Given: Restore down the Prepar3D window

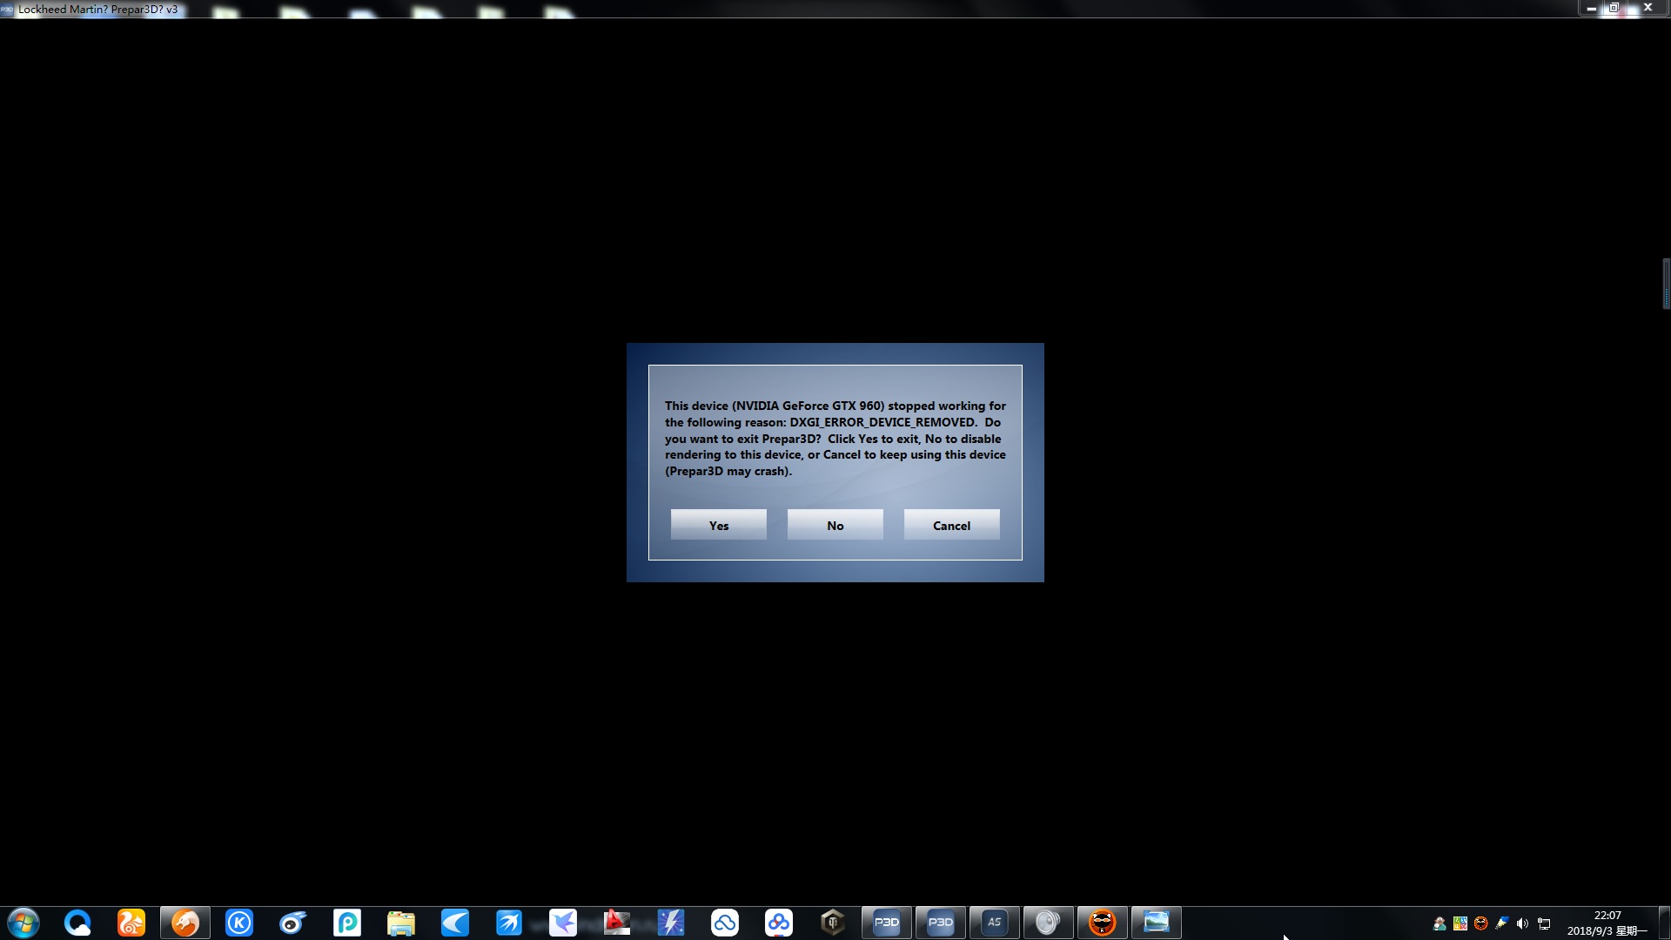Looking at the screenshot, I should (x=1614, y=8).
